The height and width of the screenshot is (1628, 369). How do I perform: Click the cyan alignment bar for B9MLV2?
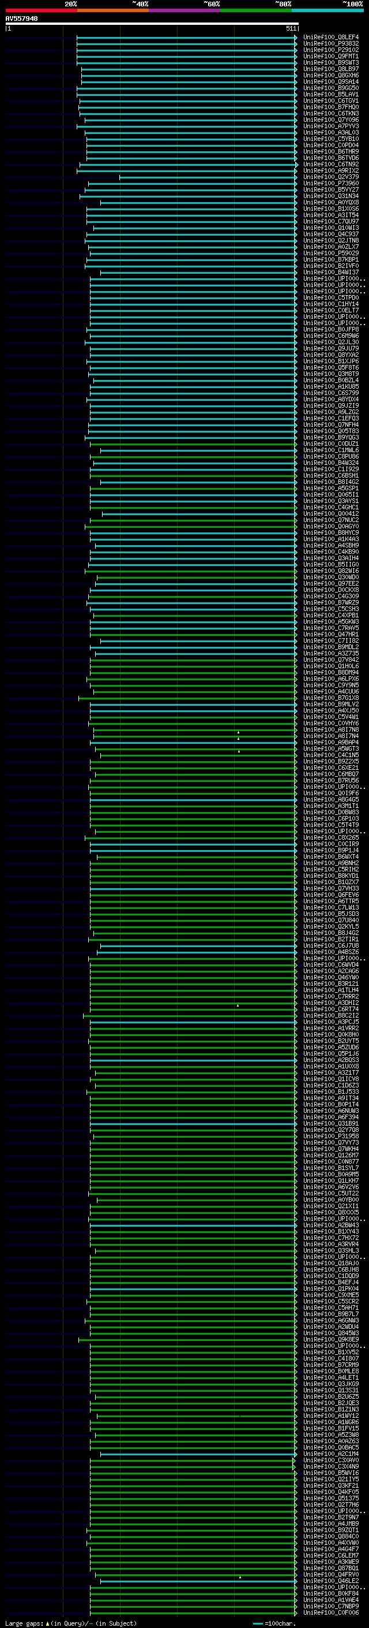(x=193, y=704)
